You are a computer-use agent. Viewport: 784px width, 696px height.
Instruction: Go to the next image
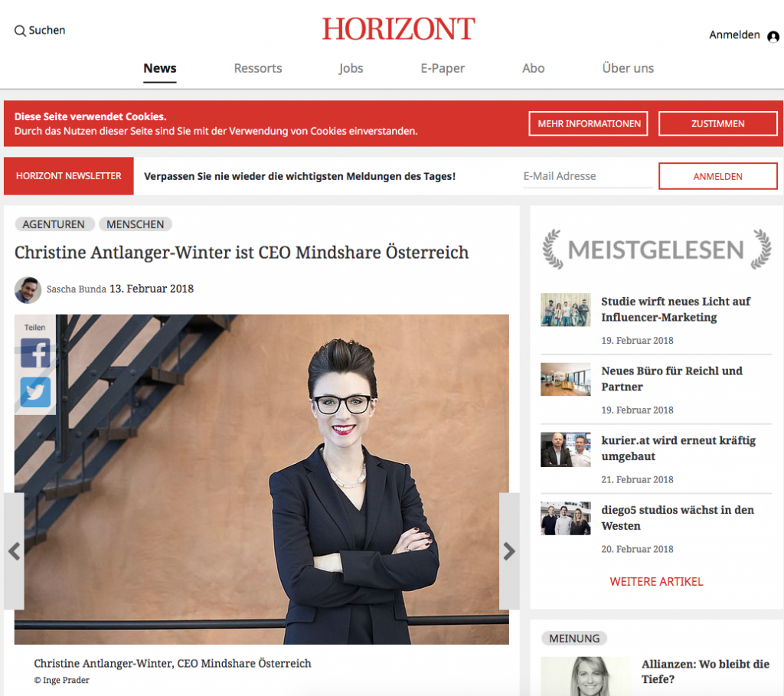[509, 551]
